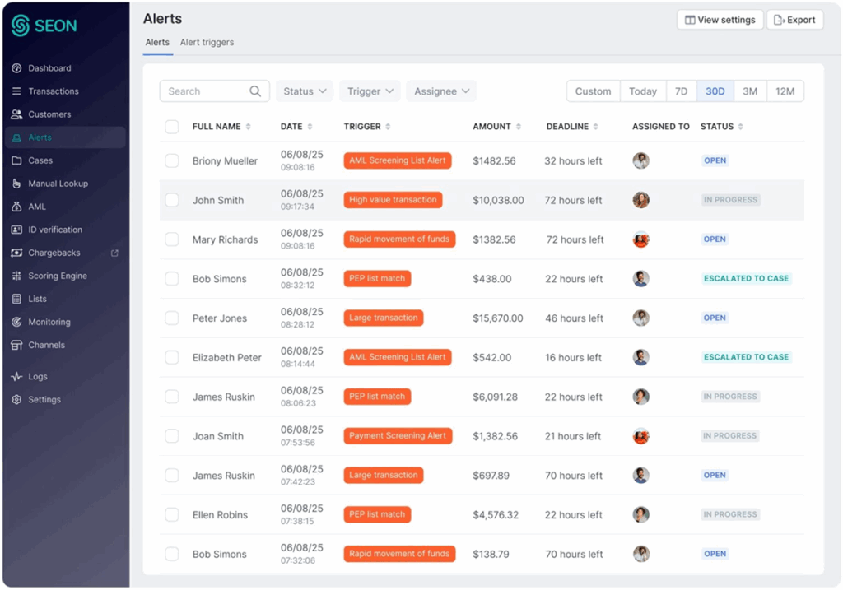The width and height of the screenshot is (843, 590).
Task: Expand the Status filter dropdown
Action: click(x=305, y=91)
